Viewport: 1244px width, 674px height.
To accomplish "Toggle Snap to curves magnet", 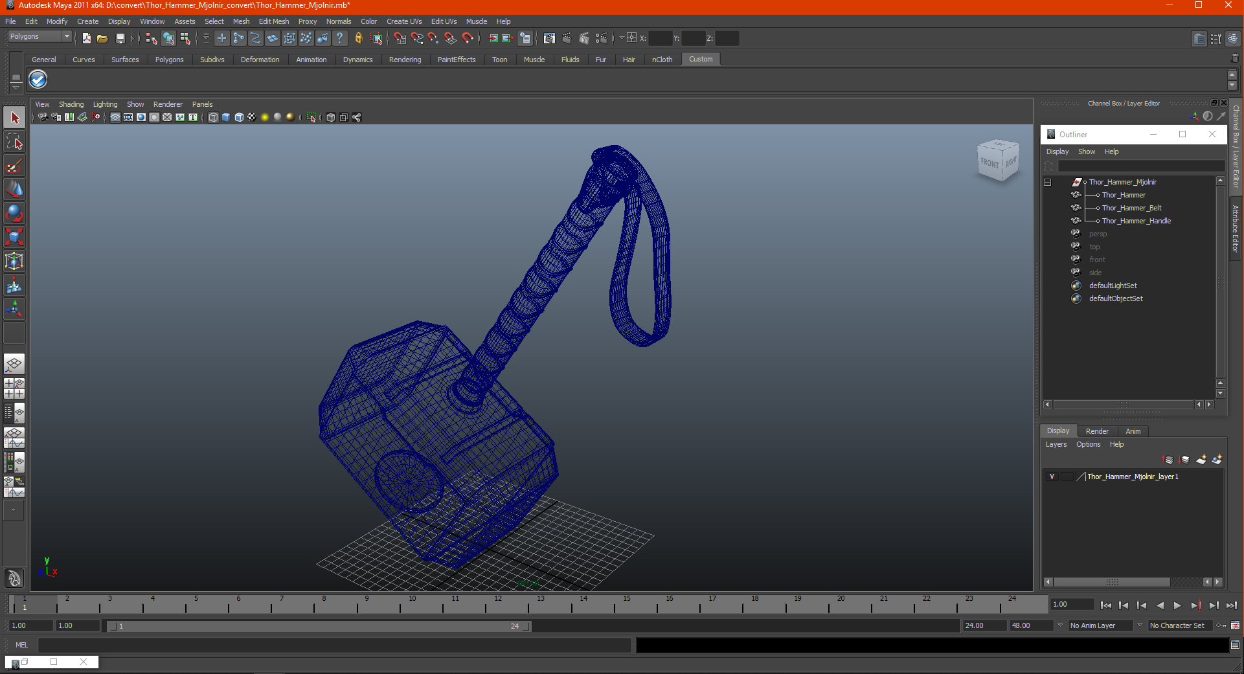I will [x=416, y=38].
